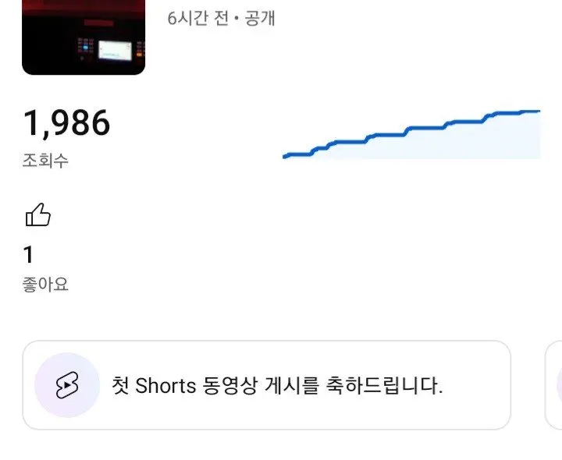Image resolution: width=562 pixels, height=460 pixels.
Task: Tap the thumbs-up like icon
Action: [38, 214]
